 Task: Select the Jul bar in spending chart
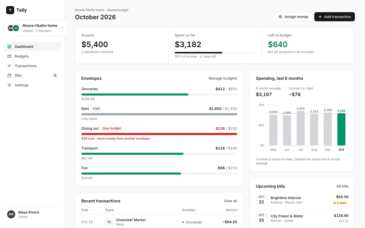(301, 128)
